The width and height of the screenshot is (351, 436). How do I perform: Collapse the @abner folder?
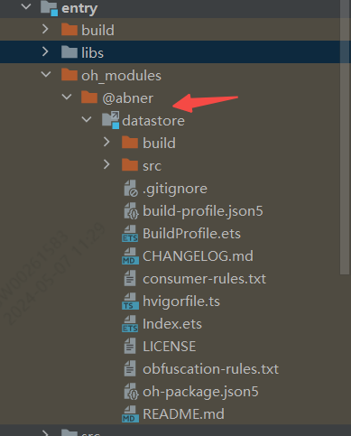(67, 97)
